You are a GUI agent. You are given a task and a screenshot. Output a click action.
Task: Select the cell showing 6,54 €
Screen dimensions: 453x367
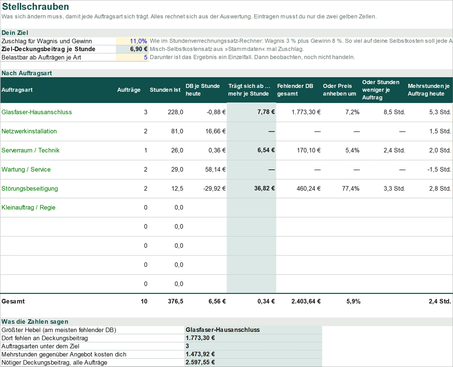click(251, 150)
